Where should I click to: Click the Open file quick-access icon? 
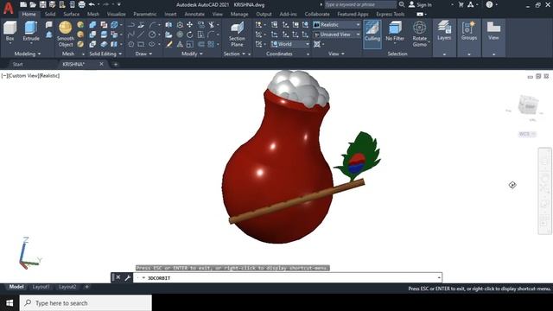coord(33,4)
